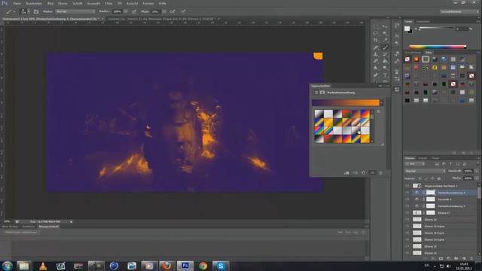The width and height of the screenshot is (482, 271).
Task: Delete layer with Layers panel trash icon
Action: click(471, 259)
